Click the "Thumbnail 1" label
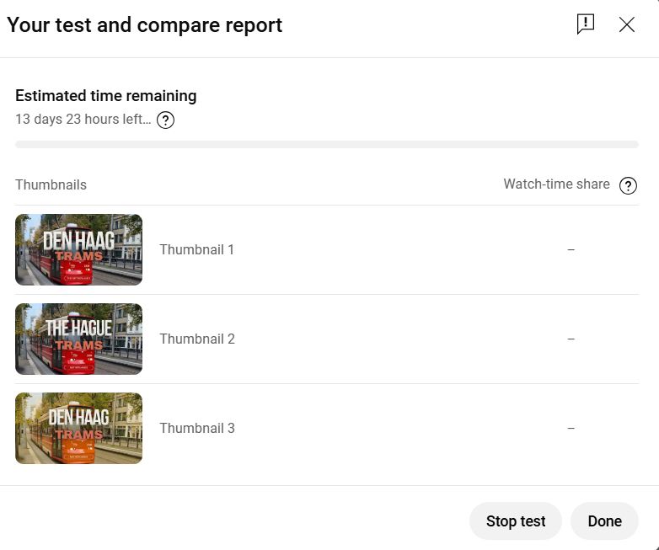659x550 pixels. pos(196,249)
